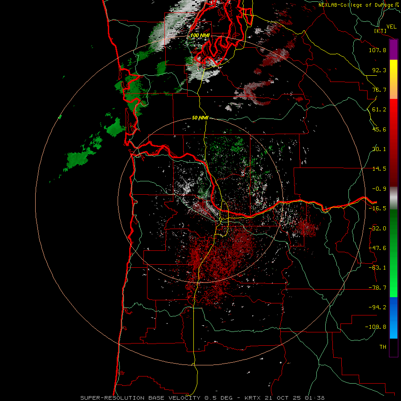Pick the purple segment of velocity color bar

point(393,50)
